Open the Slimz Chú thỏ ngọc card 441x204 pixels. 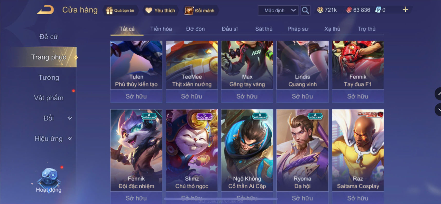(x=192, y=150)
